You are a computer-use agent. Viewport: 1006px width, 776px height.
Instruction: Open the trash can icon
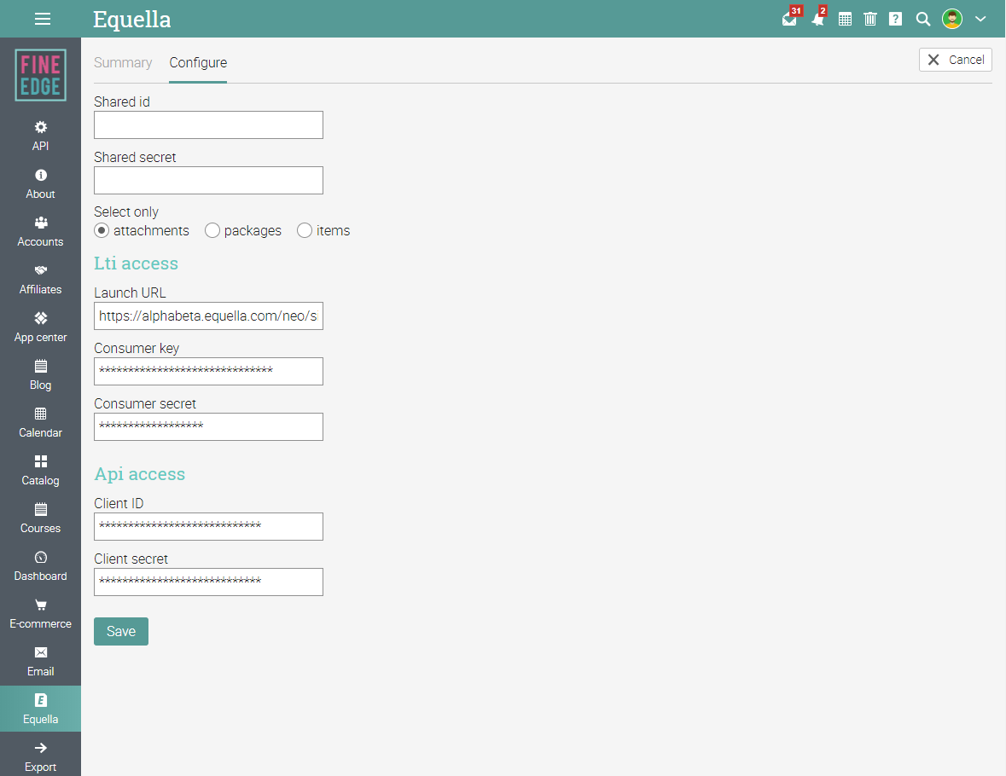pyautogui.click(x=870, y=19)
